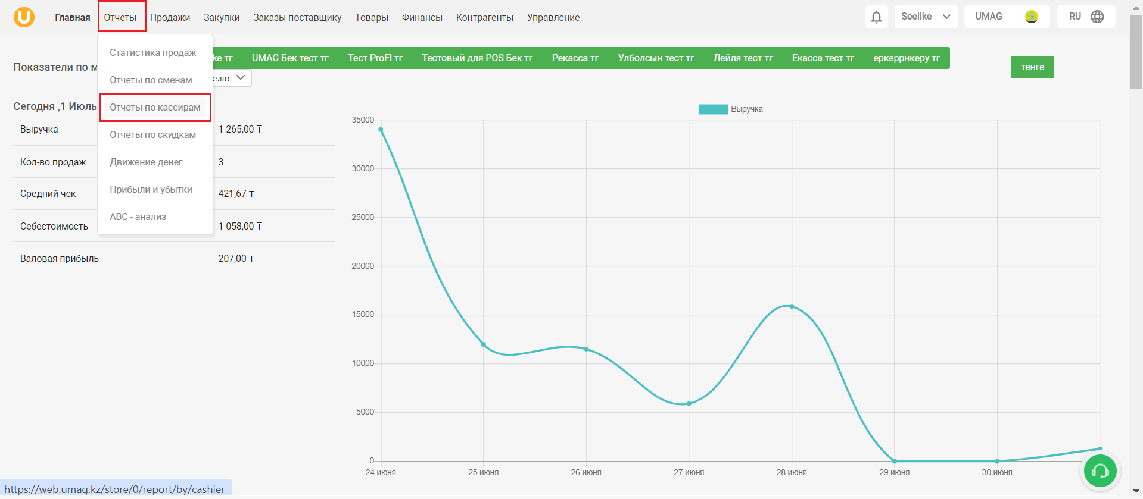The height and width of the screenshot is (499, 1143).
Task: Open the Отчеты menu
Action: pyautogui.click(x=120, y=17)
